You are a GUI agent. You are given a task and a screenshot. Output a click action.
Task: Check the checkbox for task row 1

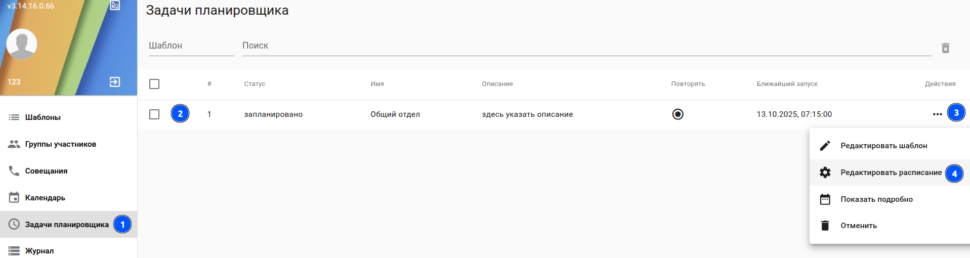154,114
